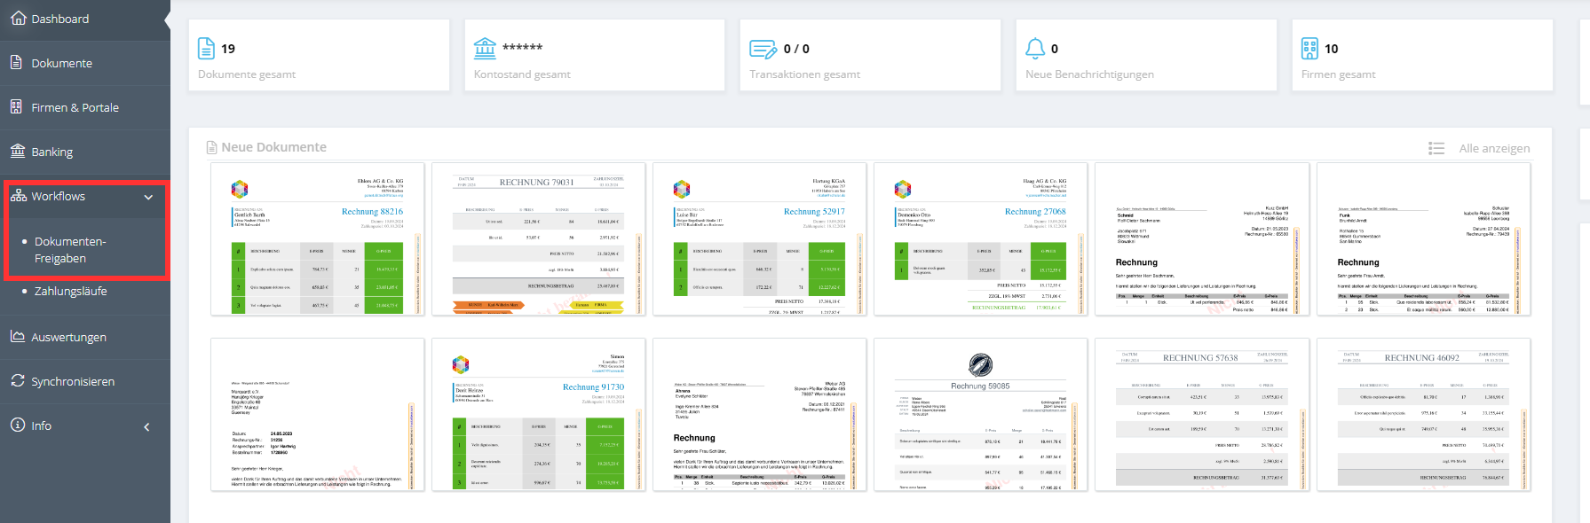Image resolution: width=1590 pixels, height=523 pixels.
Task: Click the list view icon beside Alle anzeigen
Action: pos(1436,148)
